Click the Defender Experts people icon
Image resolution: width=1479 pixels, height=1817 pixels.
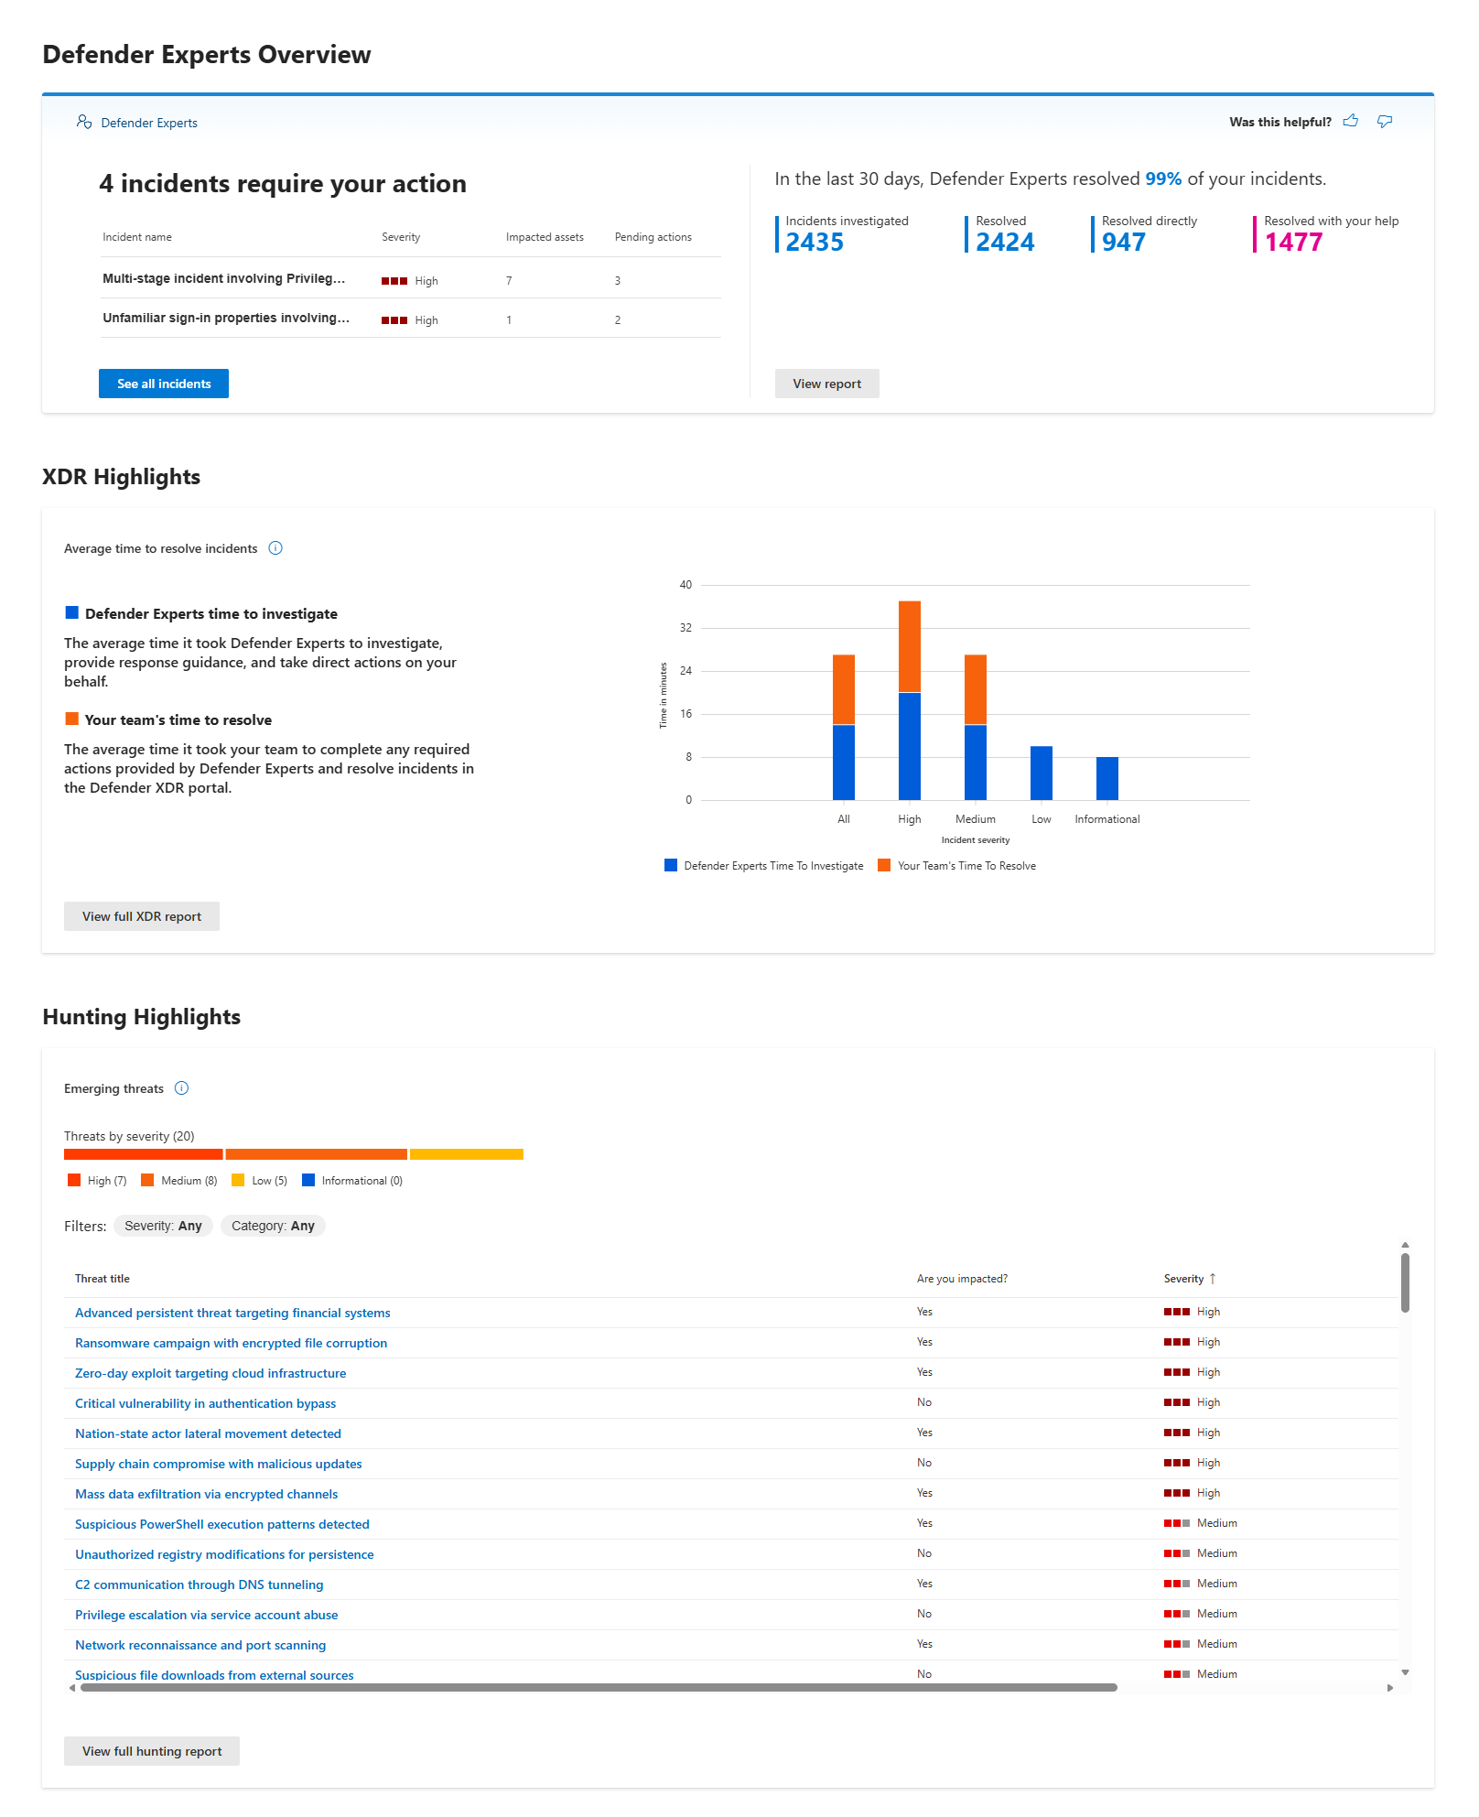click(84, 122)
